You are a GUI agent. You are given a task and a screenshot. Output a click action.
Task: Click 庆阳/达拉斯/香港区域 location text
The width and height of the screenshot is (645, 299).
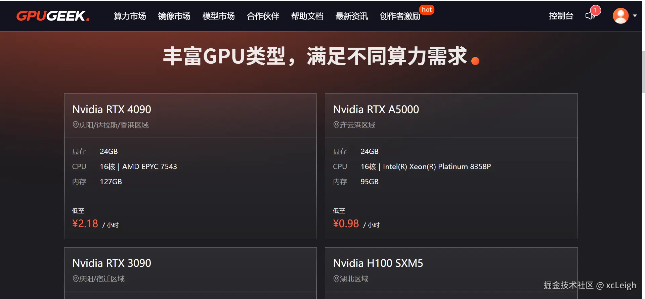click(114, 125)
